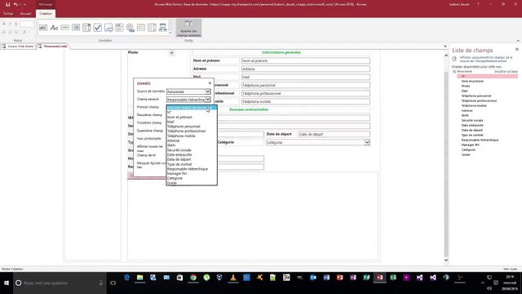Click Ajouter des champs existants button

(188, 29)
